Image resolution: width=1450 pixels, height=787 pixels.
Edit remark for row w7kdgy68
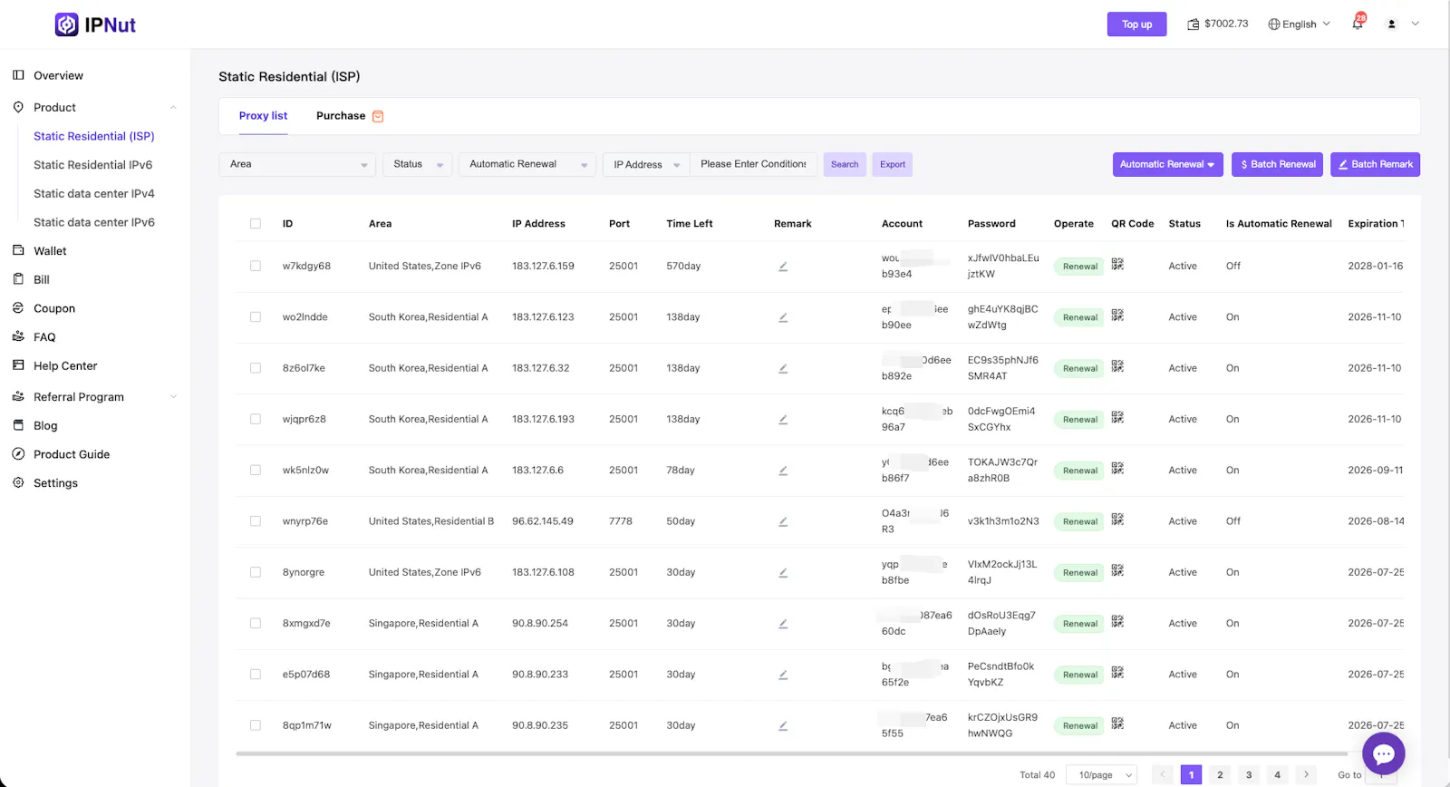[783, 267]
